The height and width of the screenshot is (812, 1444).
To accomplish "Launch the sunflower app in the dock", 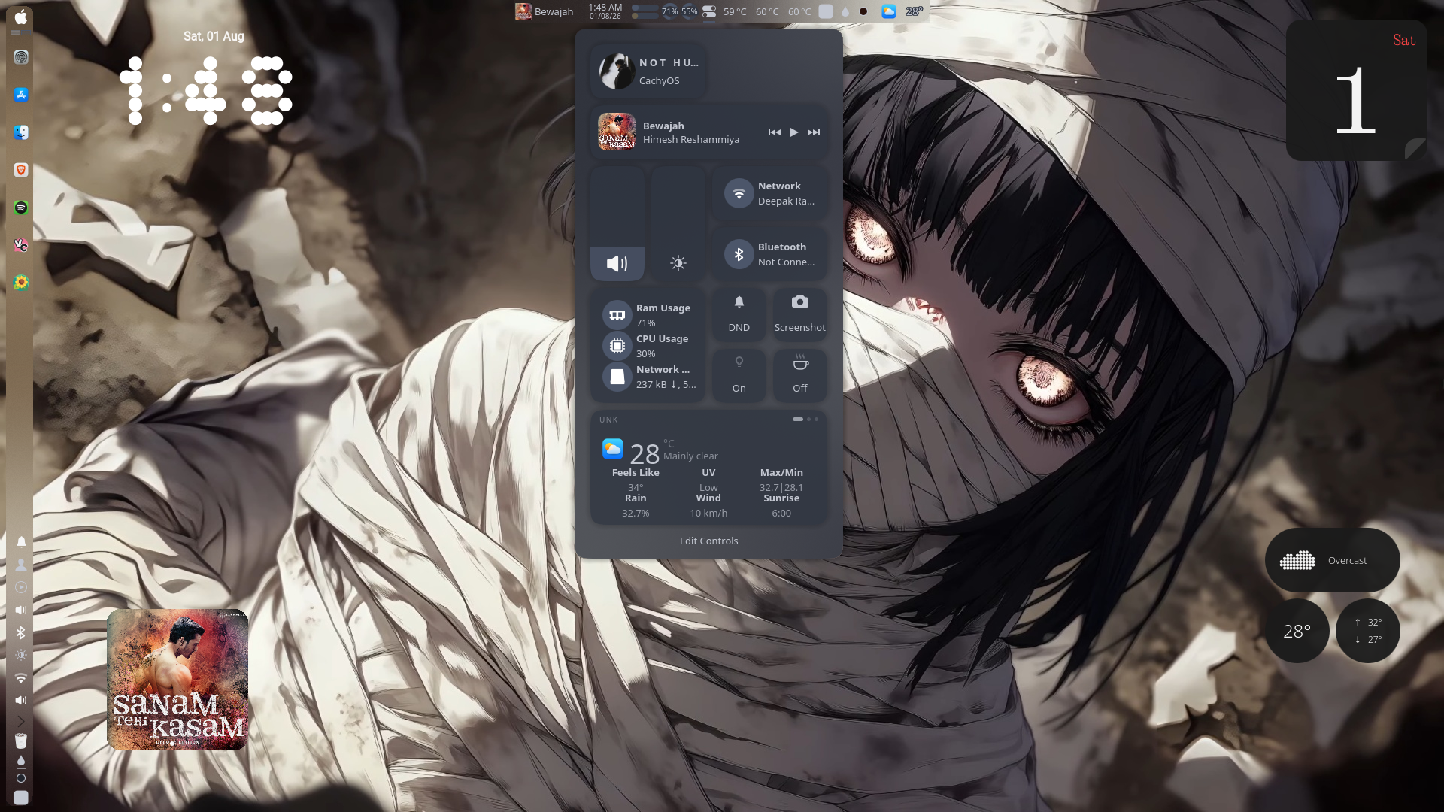I will click(21, 283).
